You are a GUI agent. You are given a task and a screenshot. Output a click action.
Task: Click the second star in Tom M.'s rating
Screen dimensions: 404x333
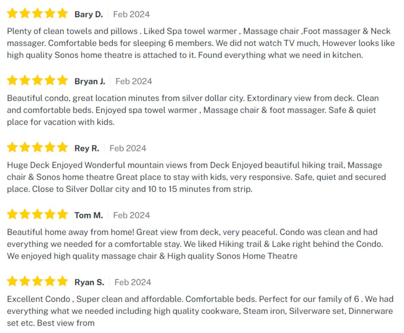25,215
